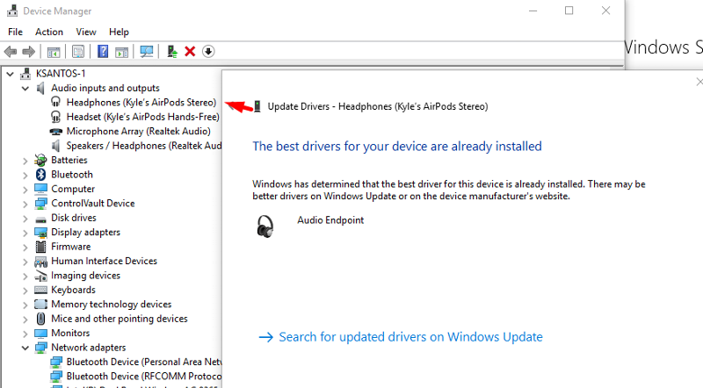Click the Monitors category icon
Image resolution: width=703 pixels, height=388 pixels.
(40, 333)
